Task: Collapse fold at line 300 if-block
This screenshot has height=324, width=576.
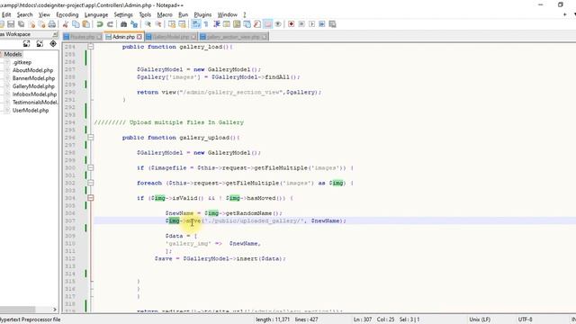Action: (x=90, y=168)
